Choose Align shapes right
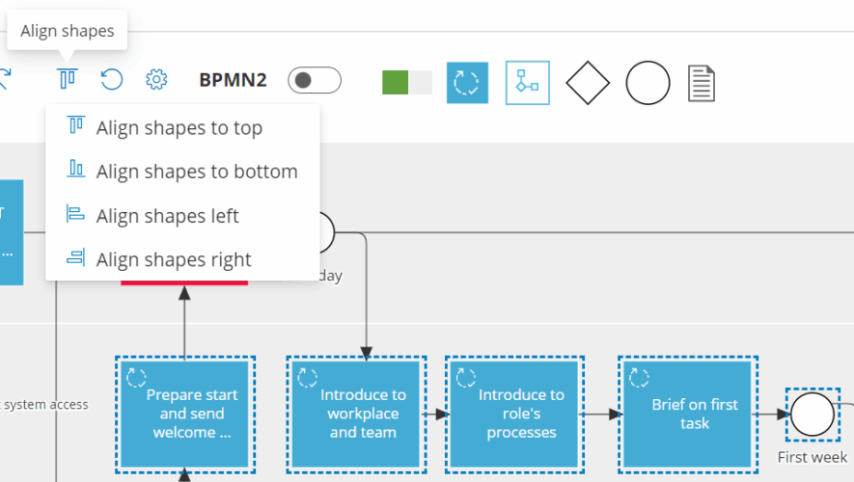This screenshot has width=854, height=482. [x=173, y=259]
